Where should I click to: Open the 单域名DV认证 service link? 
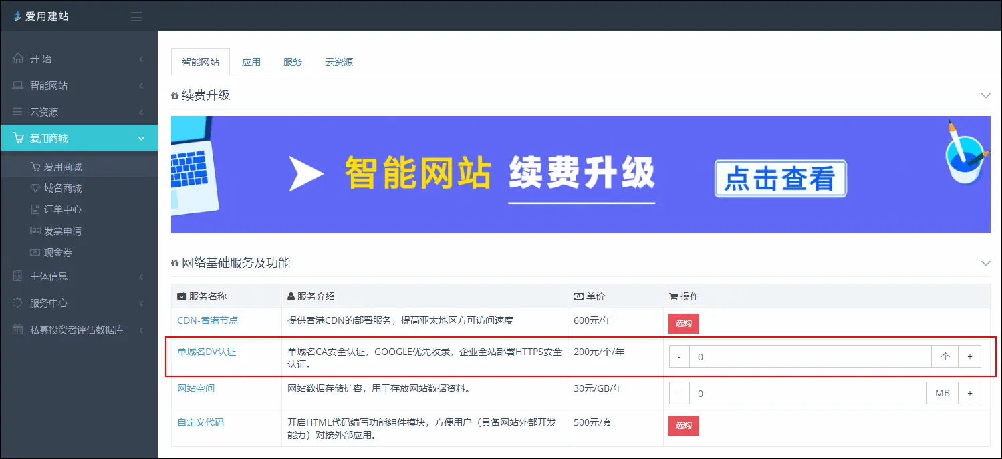pos(207,352)
